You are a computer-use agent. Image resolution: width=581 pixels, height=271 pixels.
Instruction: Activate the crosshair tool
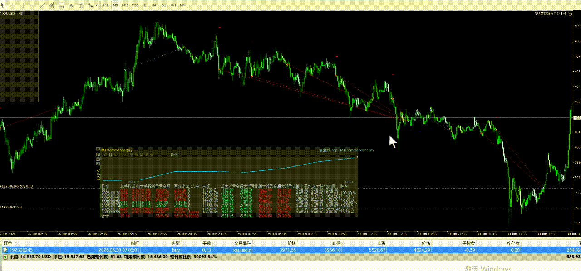click(x=12, y=5)
